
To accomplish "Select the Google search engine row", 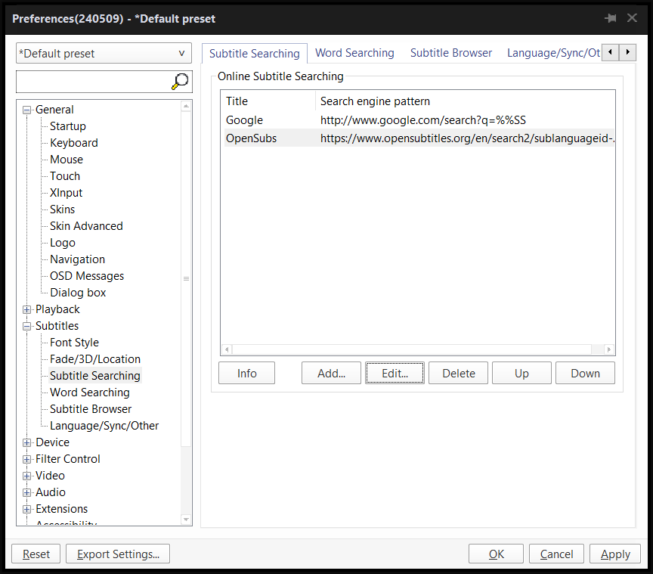I will click(x=419, y=120).
